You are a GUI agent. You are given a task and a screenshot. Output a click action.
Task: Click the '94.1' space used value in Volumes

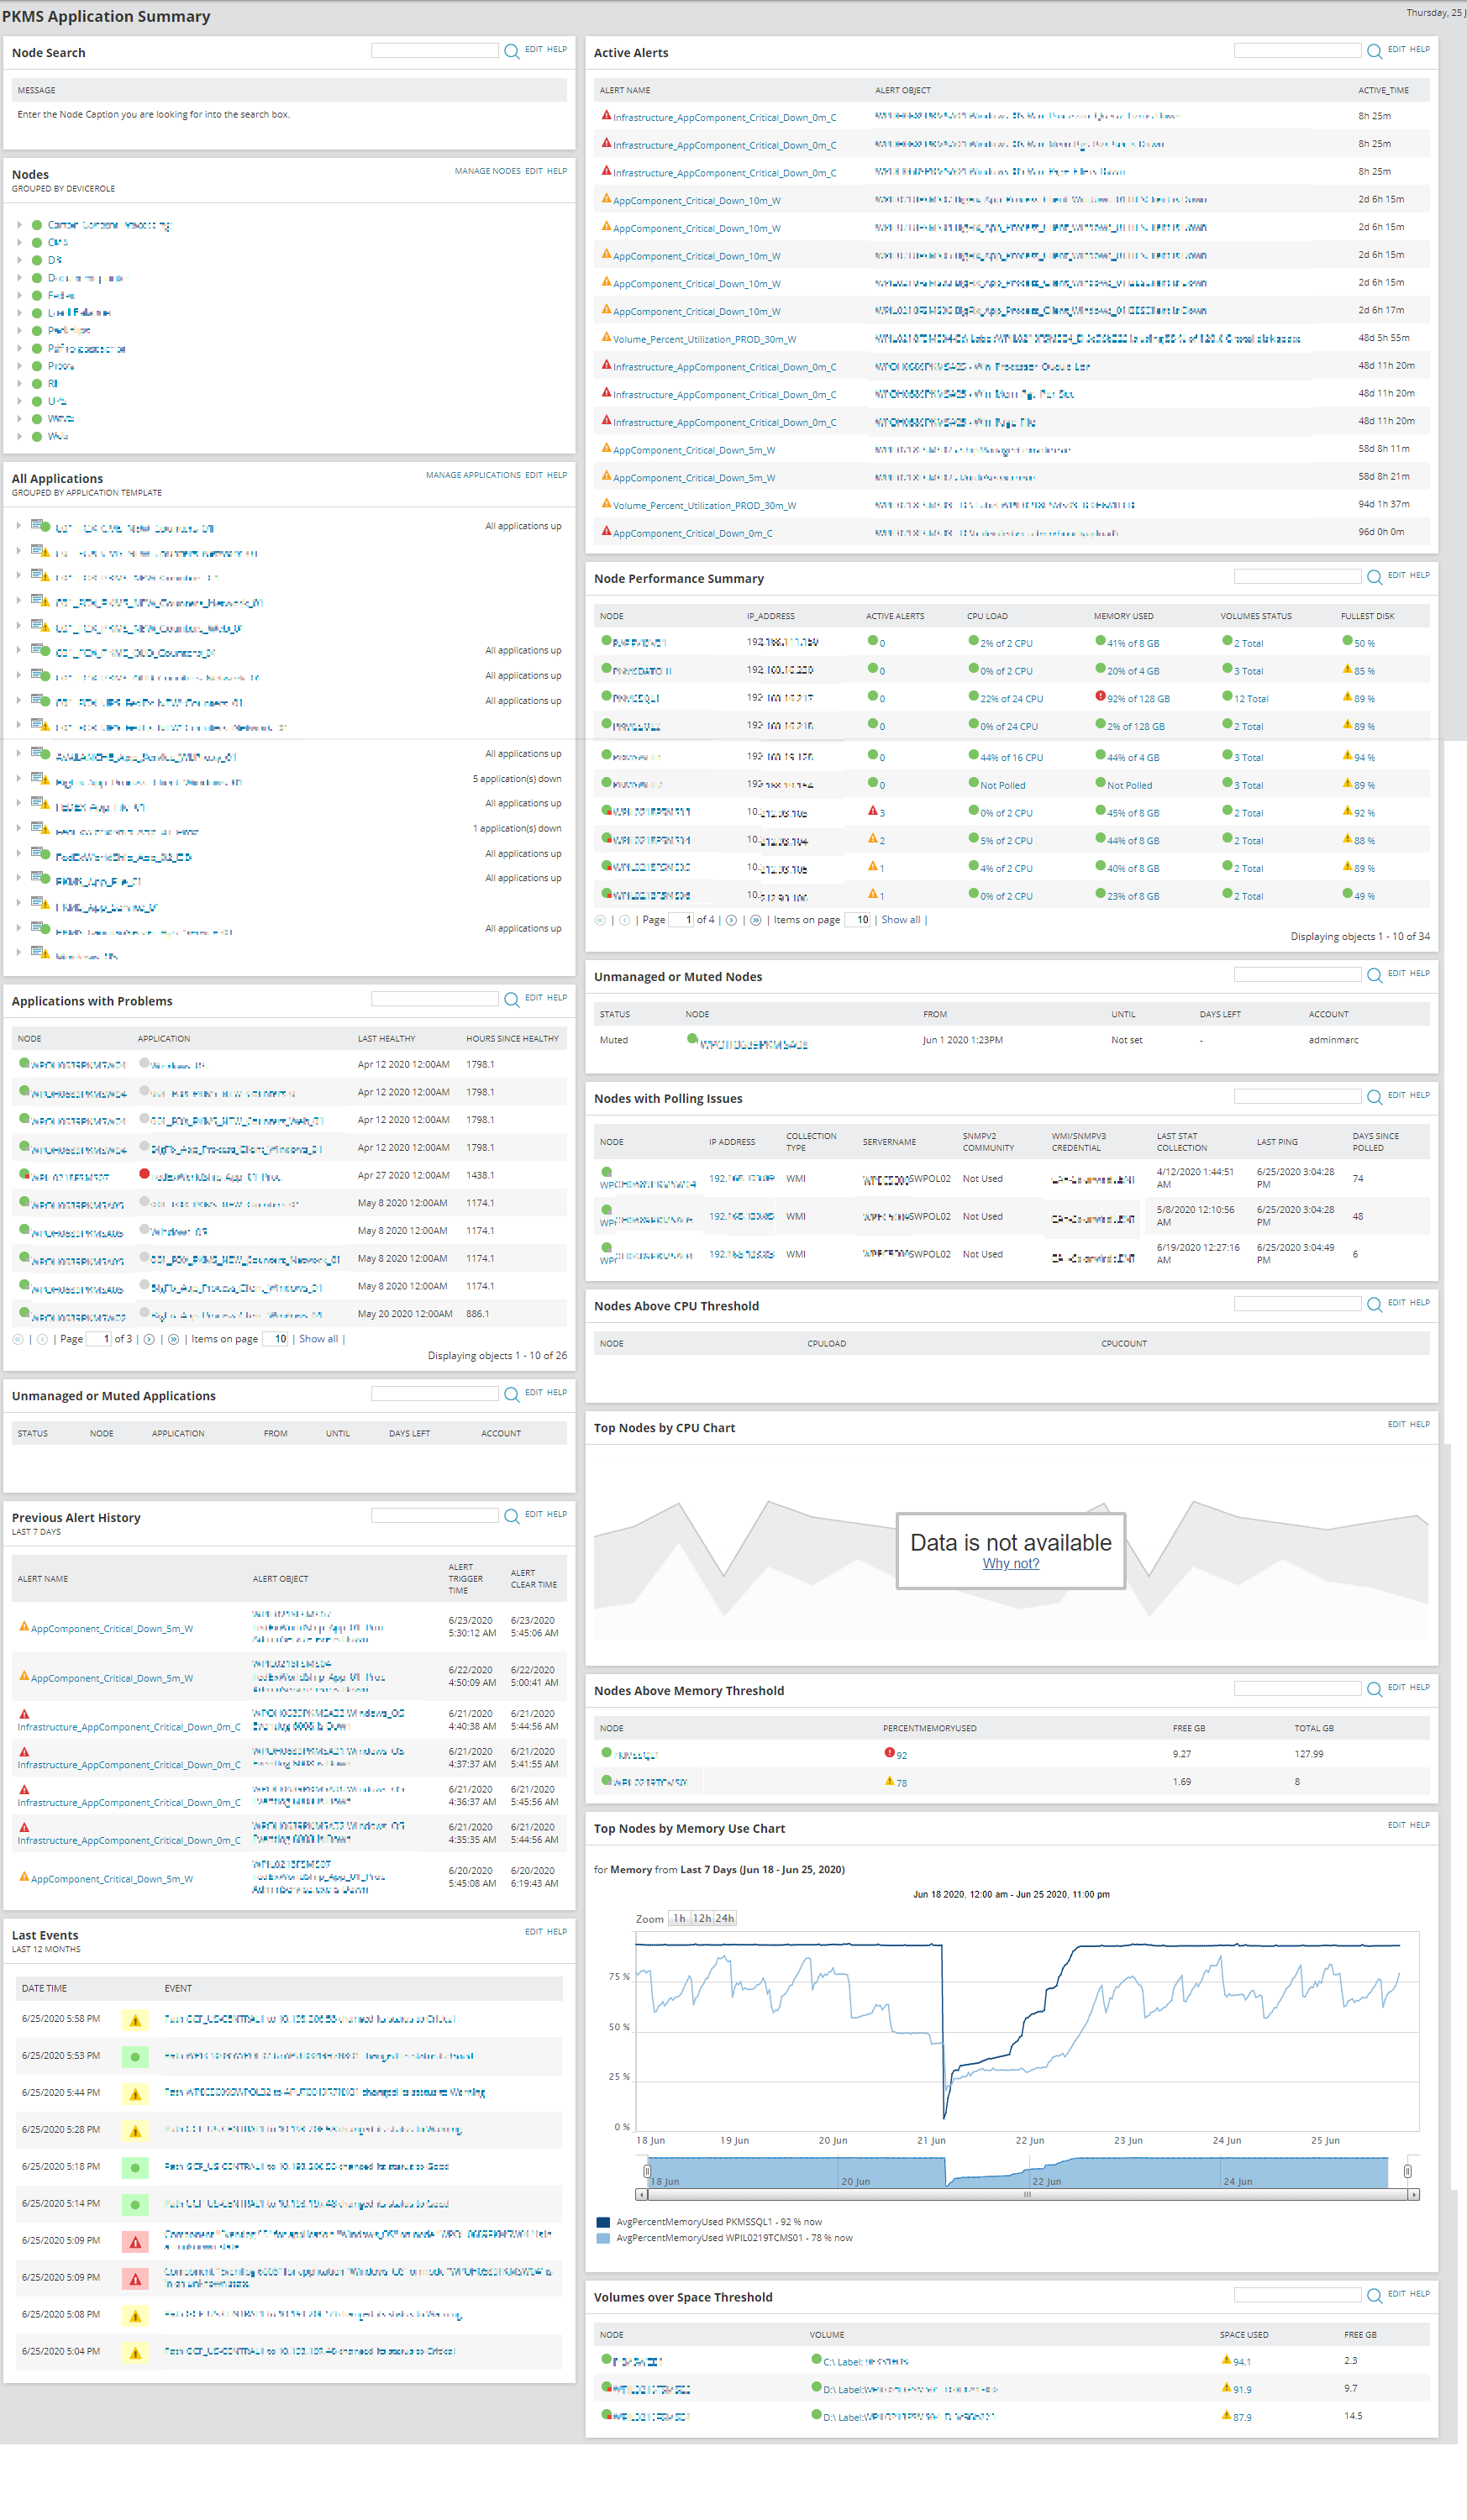[x=1242, y=2362]
